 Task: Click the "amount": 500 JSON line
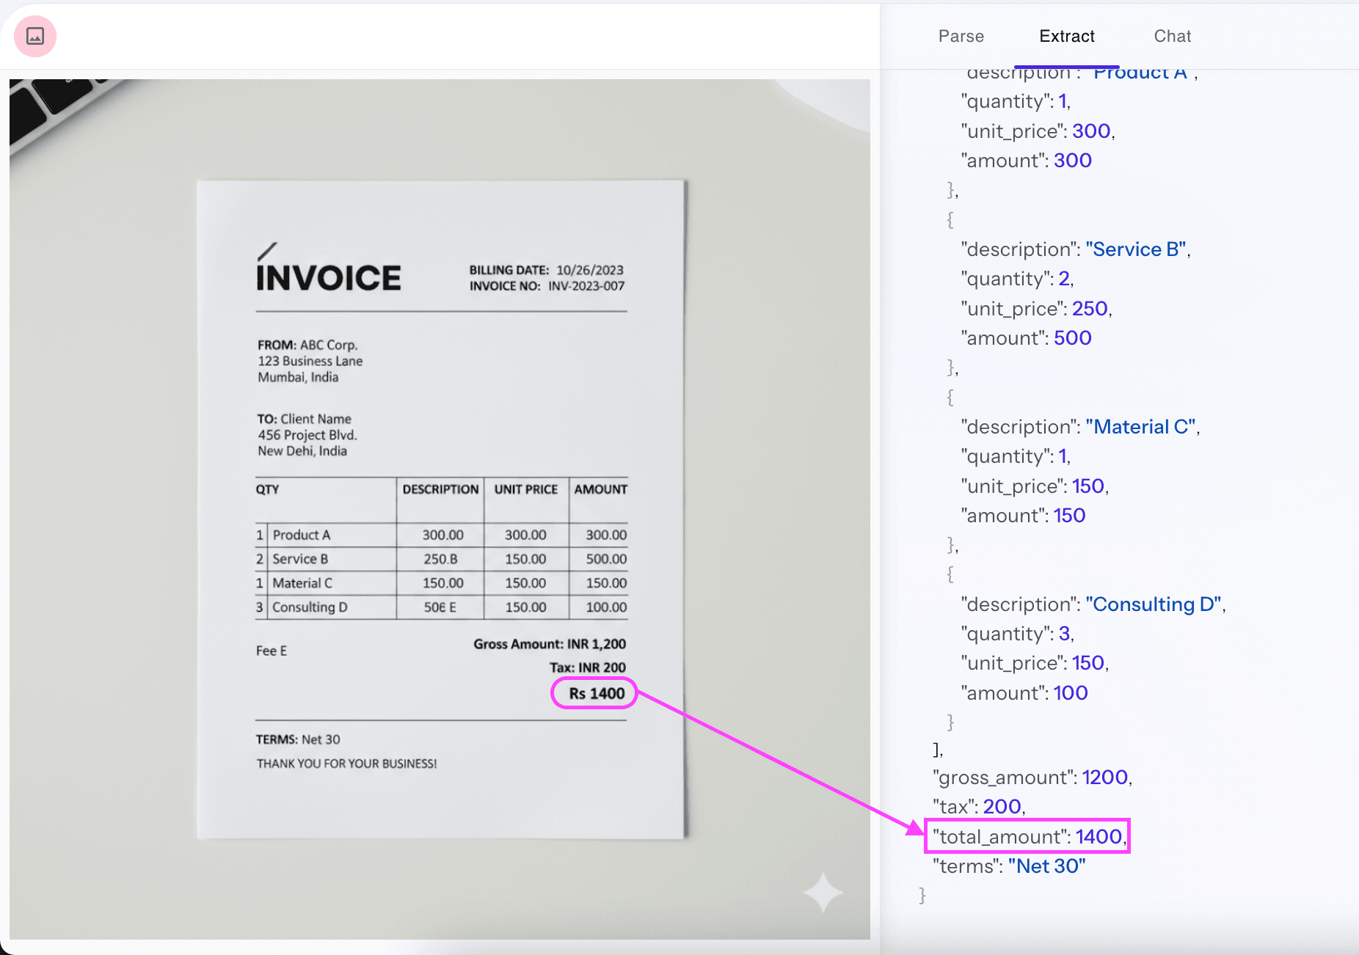tap(1027, 338)
